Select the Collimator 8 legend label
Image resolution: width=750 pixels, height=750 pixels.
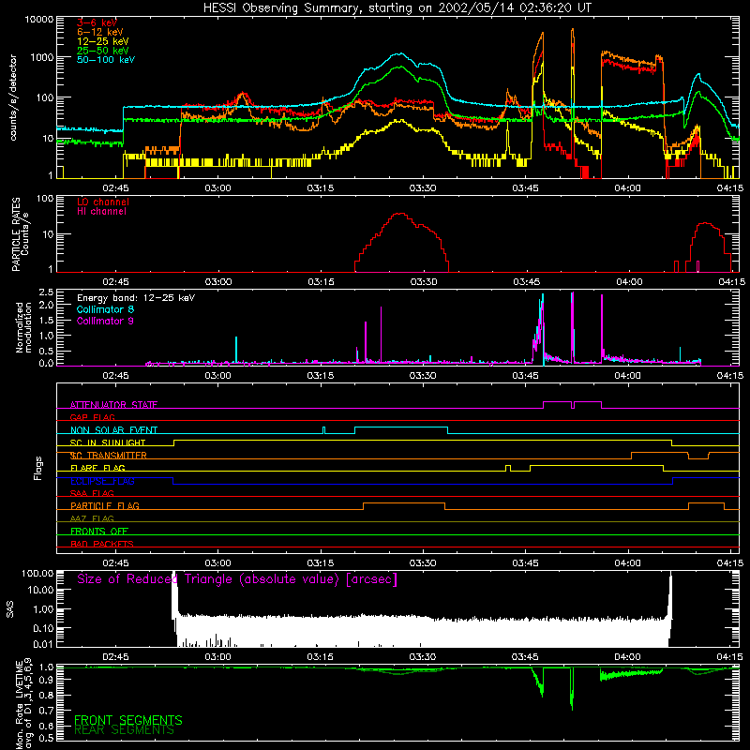pyautogui.click(x=105, y=309)
